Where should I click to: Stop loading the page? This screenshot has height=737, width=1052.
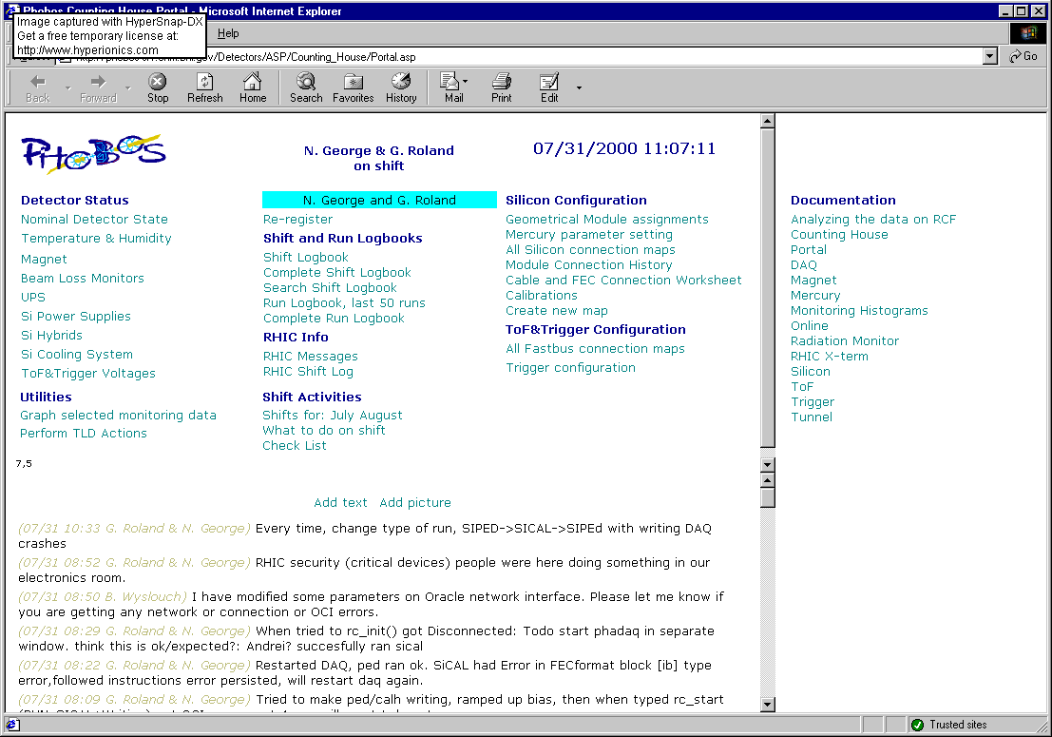(158, 88)
